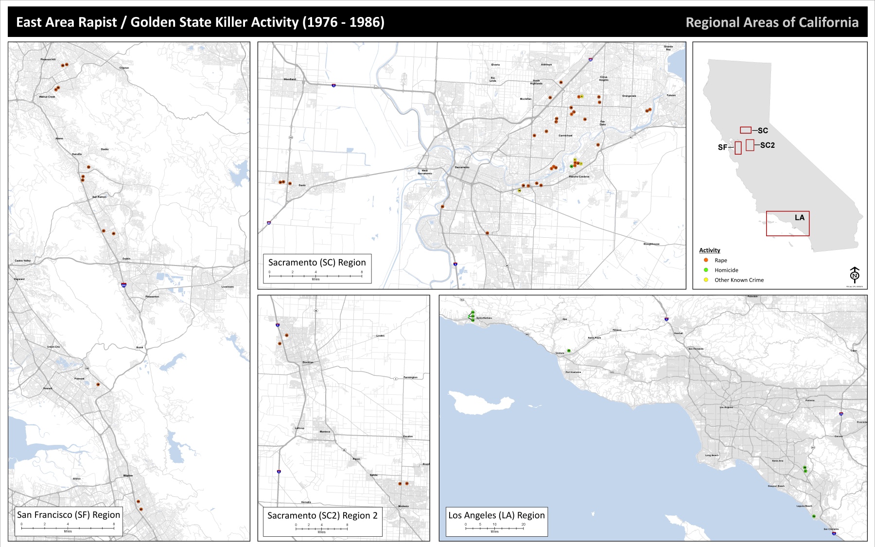Click the East Area Rapist title text

point(200,22)
